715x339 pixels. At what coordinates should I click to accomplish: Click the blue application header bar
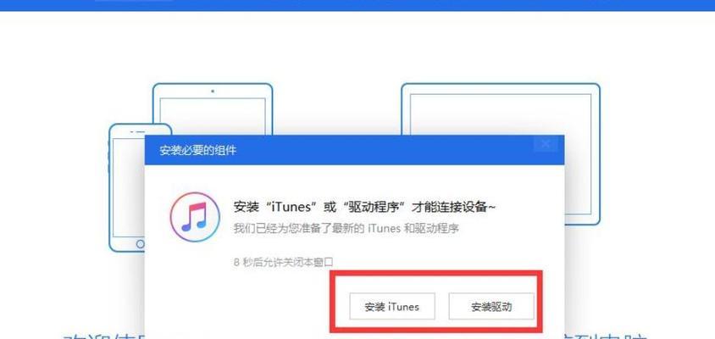pyautogui.click(x=357, y=5)
